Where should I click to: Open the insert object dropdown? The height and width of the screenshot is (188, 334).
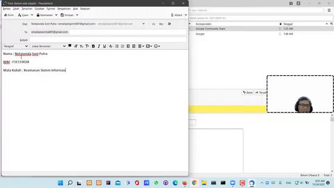149,46
